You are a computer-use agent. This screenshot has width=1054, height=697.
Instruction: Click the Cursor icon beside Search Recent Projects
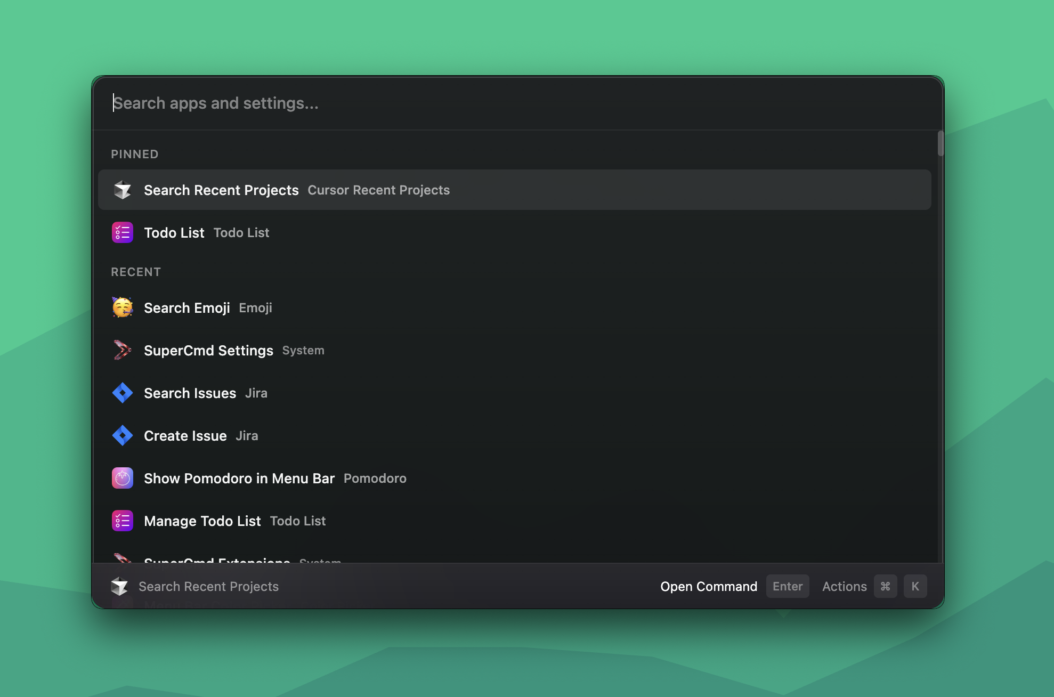pos(122,190)
